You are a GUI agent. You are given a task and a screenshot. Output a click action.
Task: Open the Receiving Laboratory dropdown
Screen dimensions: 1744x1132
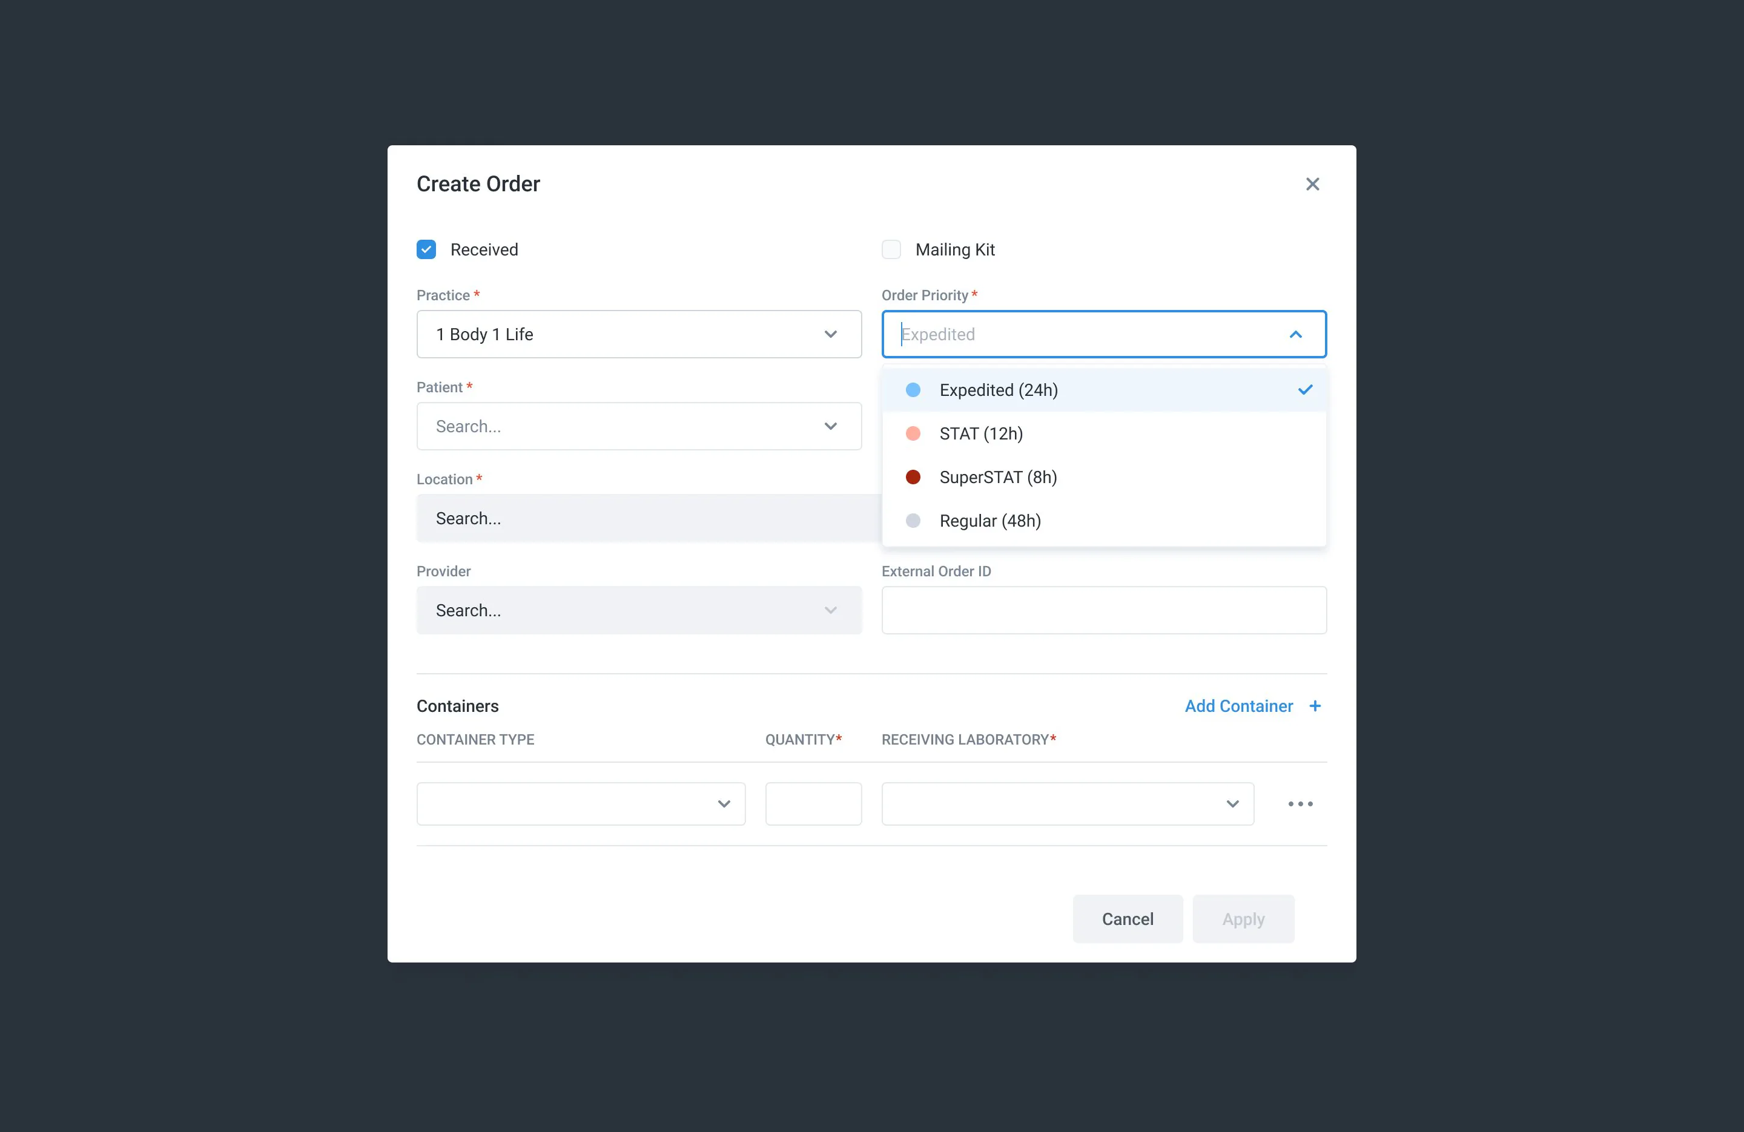pos(1068,804)
